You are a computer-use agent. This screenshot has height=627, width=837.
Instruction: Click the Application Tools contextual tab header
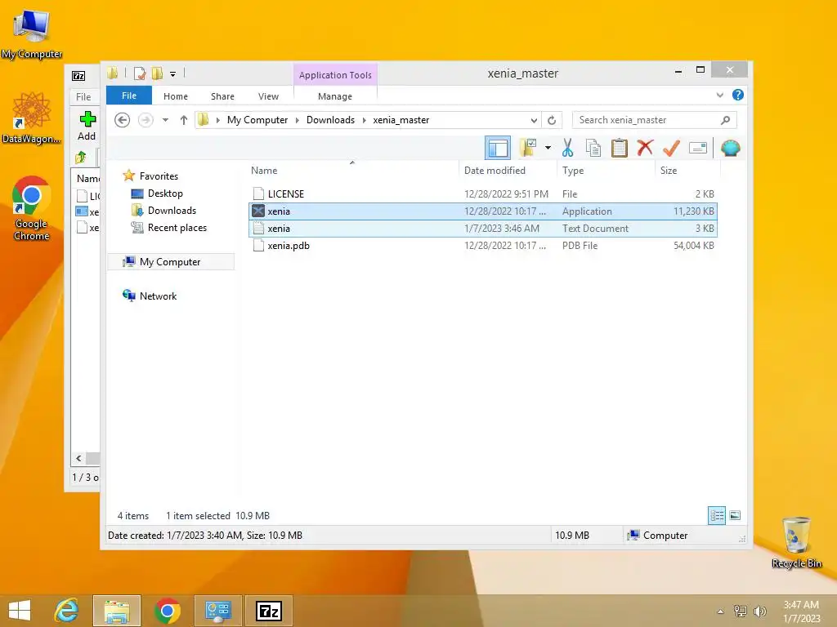click(335, 75)
